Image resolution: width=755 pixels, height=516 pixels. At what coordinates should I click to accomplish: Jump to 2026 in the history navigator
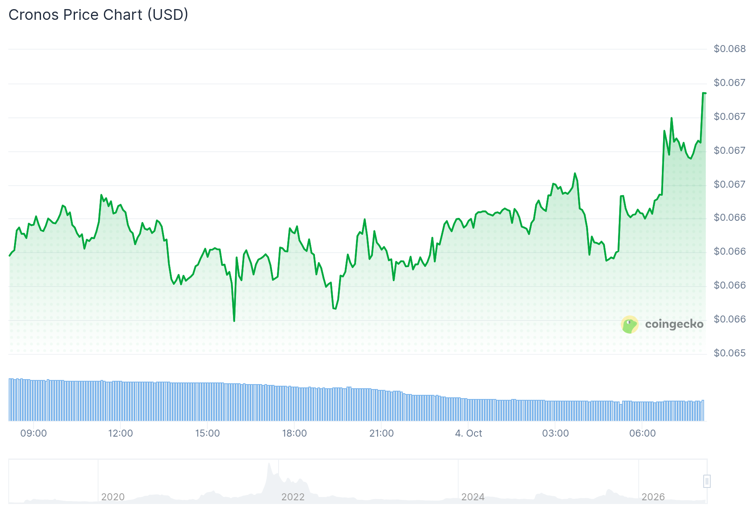pyautogui.click(x=653, y=497)
